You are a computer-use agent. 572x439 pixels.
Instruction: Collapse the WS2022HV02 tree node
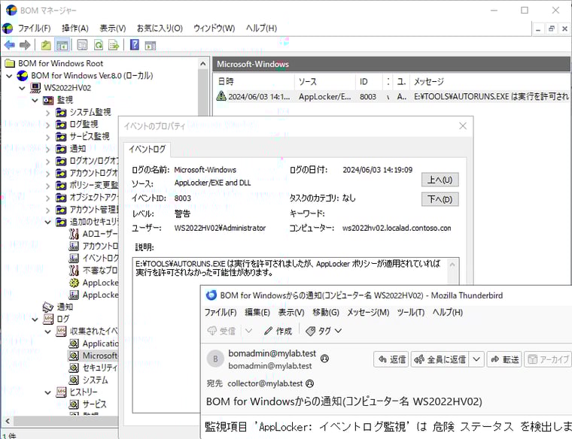click(23, 88)
